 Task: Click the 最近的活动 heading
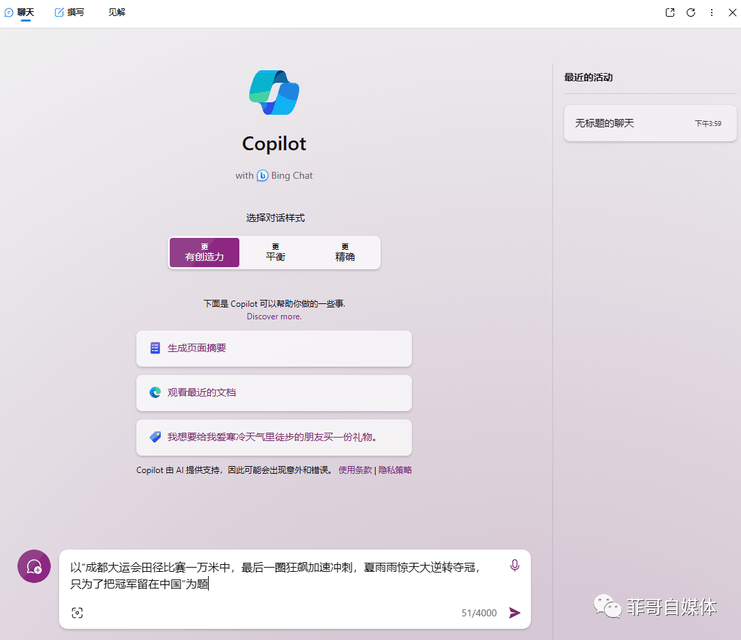(x=589, y=77)
